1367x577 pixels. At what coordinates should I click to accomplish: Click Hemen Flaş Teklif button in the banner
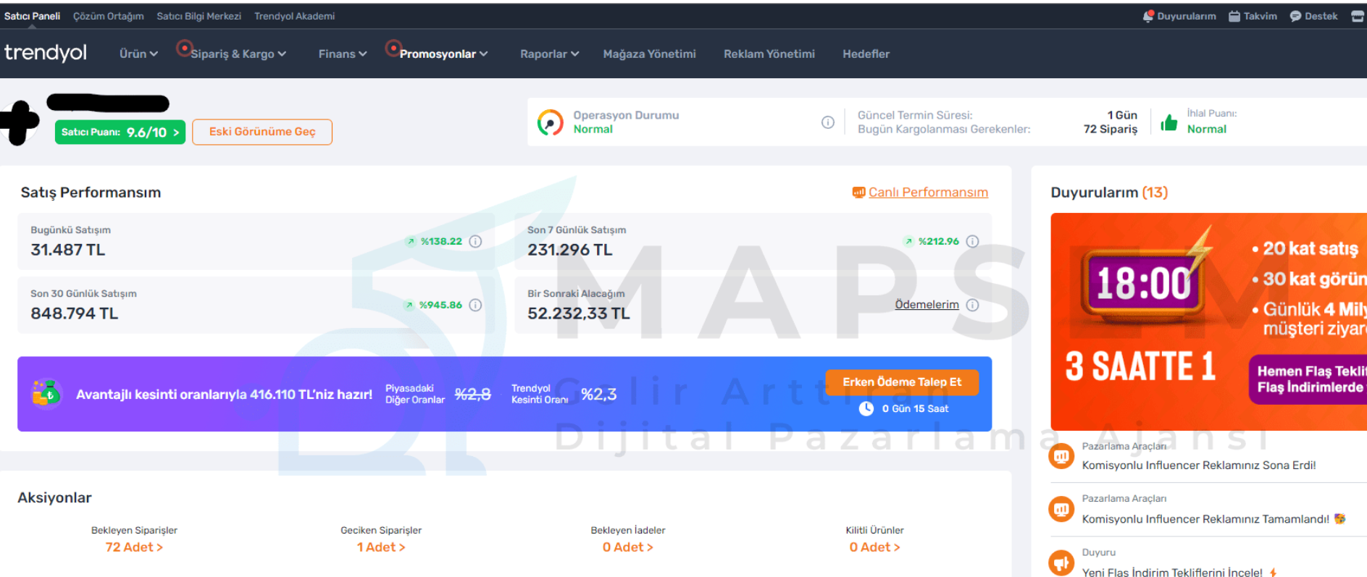tap(1308, 379)
